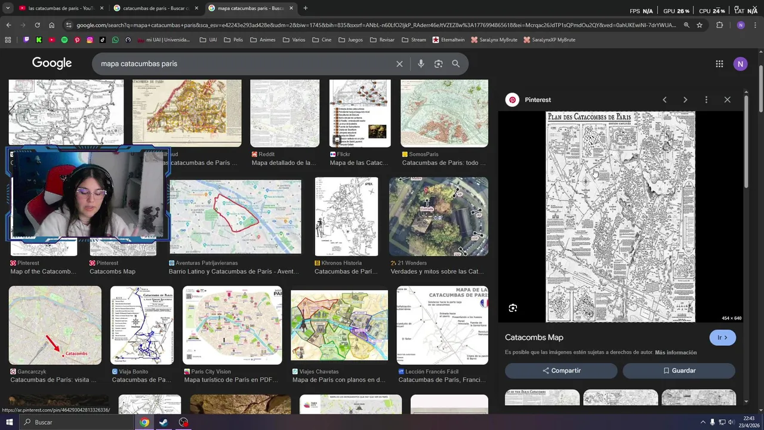The width and height of the screenshot is (764, 430).
Task: Click the Google search input field
Action: pos(245,64)
